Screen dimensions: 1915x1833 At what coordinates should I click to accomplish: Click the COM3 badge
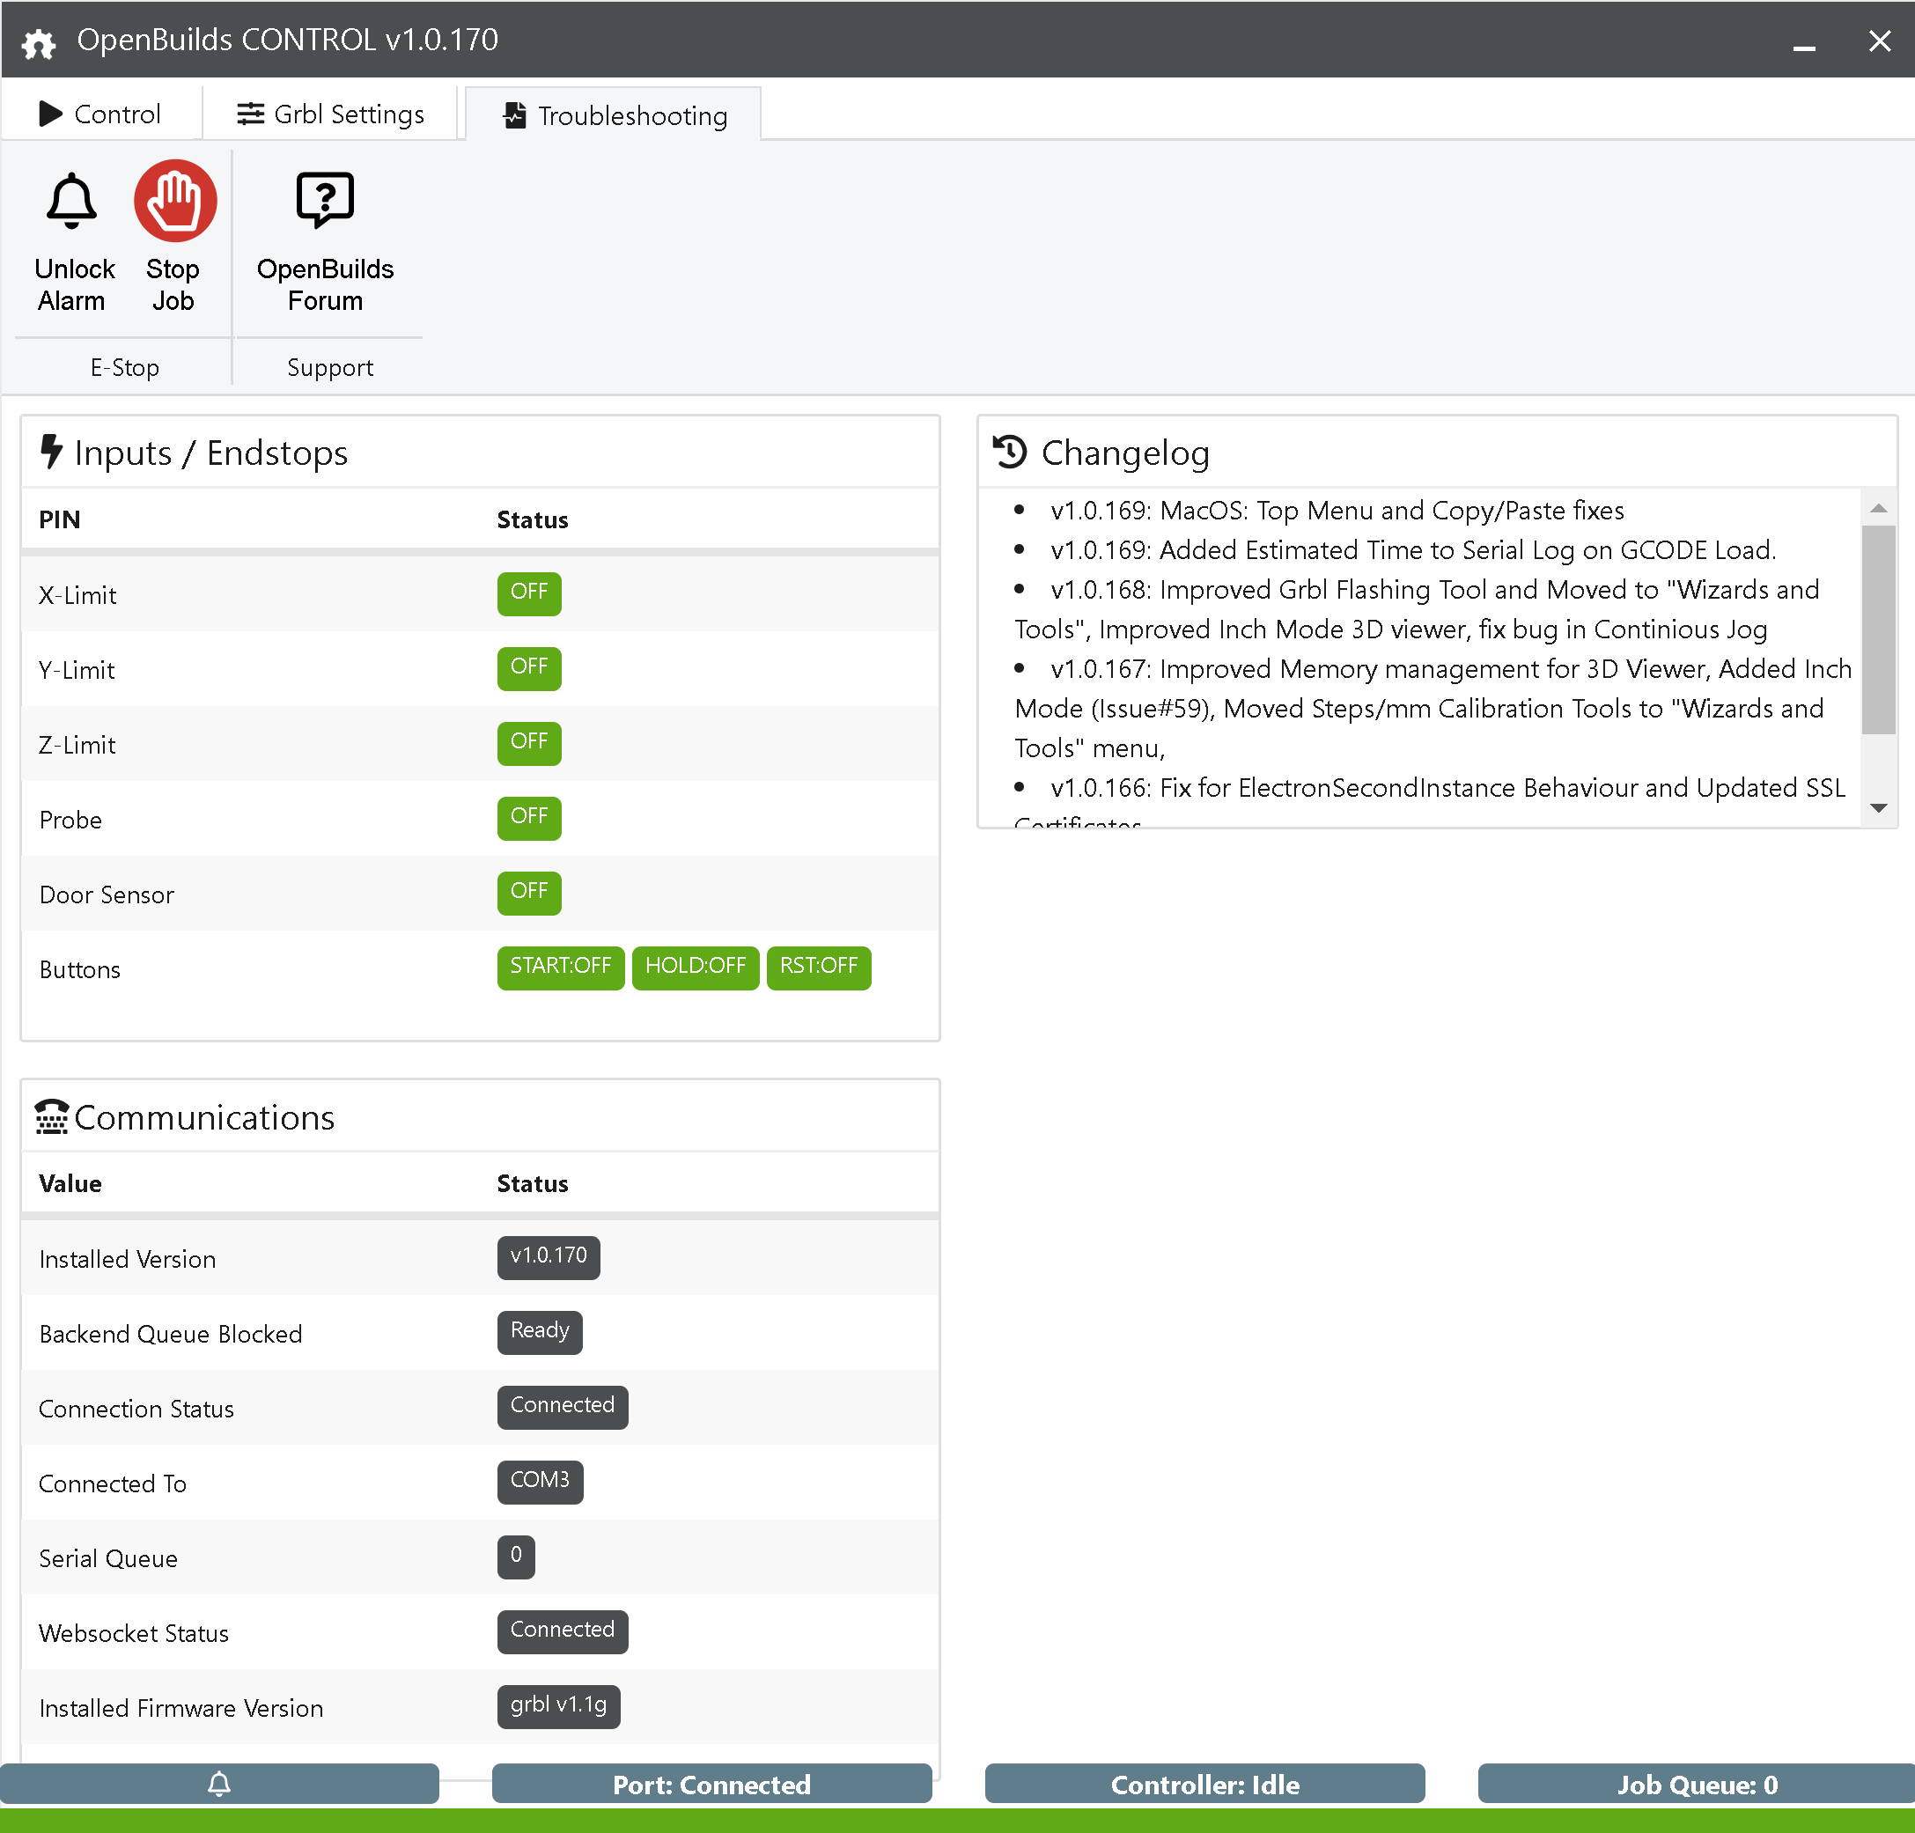(x=540, y=1483)
